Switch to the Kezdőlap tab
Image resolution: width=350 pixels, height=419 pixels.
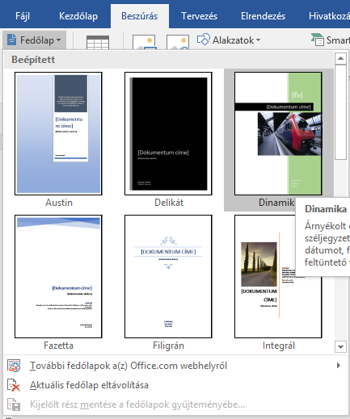point(78,16)
